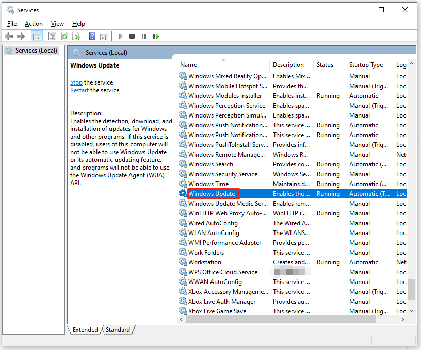This screenshot has width=421, height=350.
Task: Click the Services title bar app icon
Action: [x=10, y=10]
